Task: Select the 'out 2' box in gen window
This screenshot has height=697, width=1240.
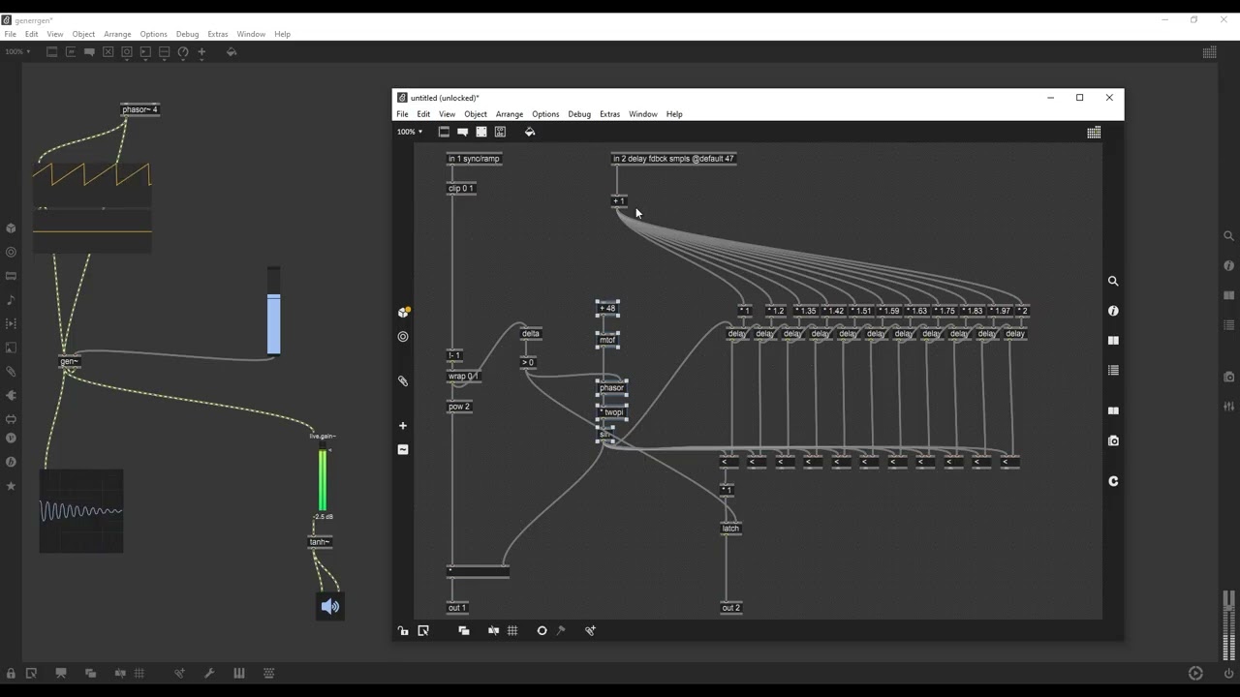Action: pyautogui.click(x=730, y=608)
